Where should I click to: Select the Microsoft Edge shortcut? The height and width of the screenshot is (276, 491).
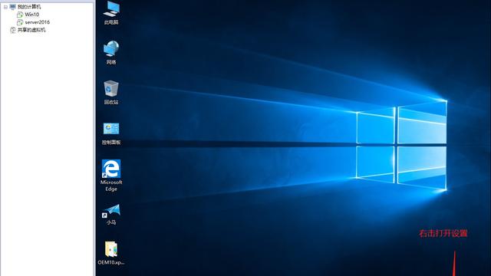pyautogui.click(x=111, y=176)
